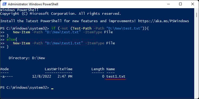Viewport: 199px width, 99px height.
Task: Click the Name column header
Action: pos(111,69)
